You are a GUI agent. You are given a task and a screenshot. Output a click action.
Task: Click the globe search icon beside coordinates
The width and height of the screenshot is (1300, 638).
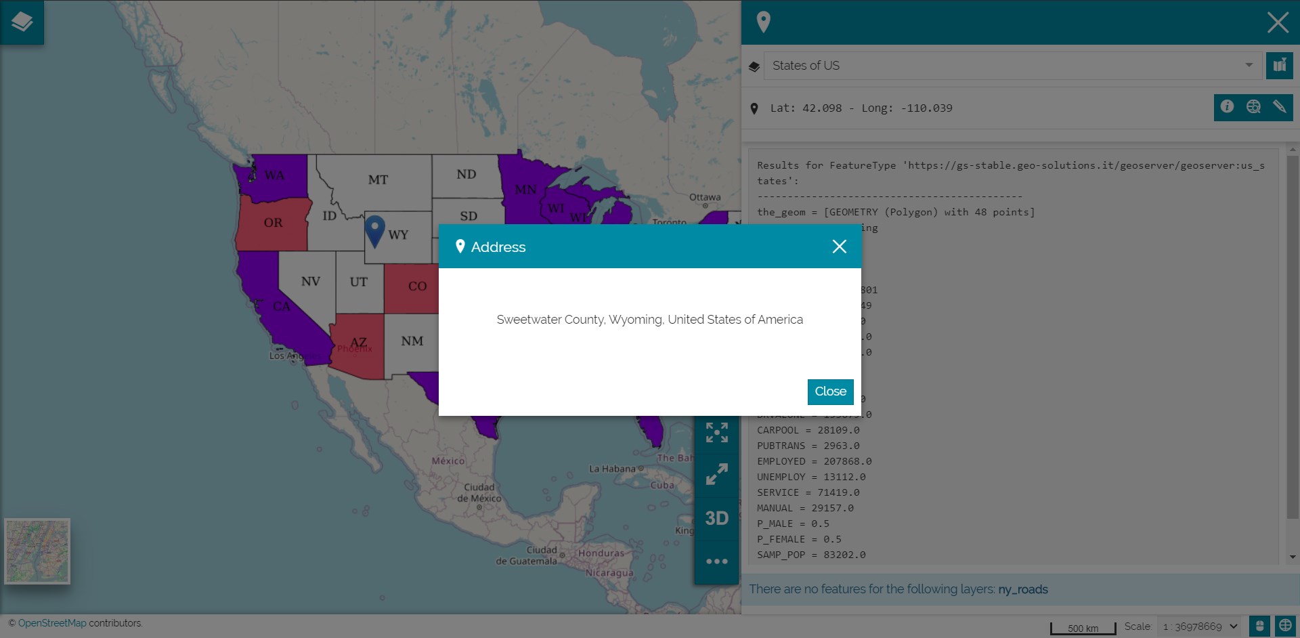click(1253, 107)
